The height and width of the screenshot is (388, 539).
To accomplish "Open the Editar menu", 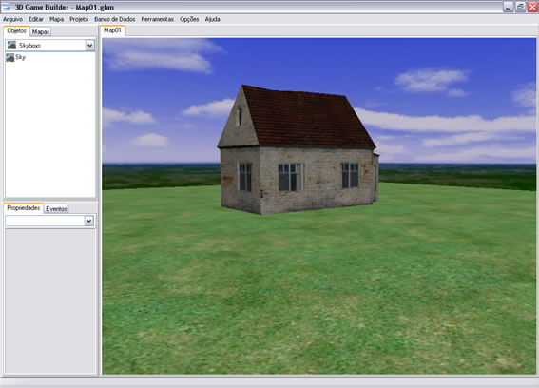I will point(36,19).
